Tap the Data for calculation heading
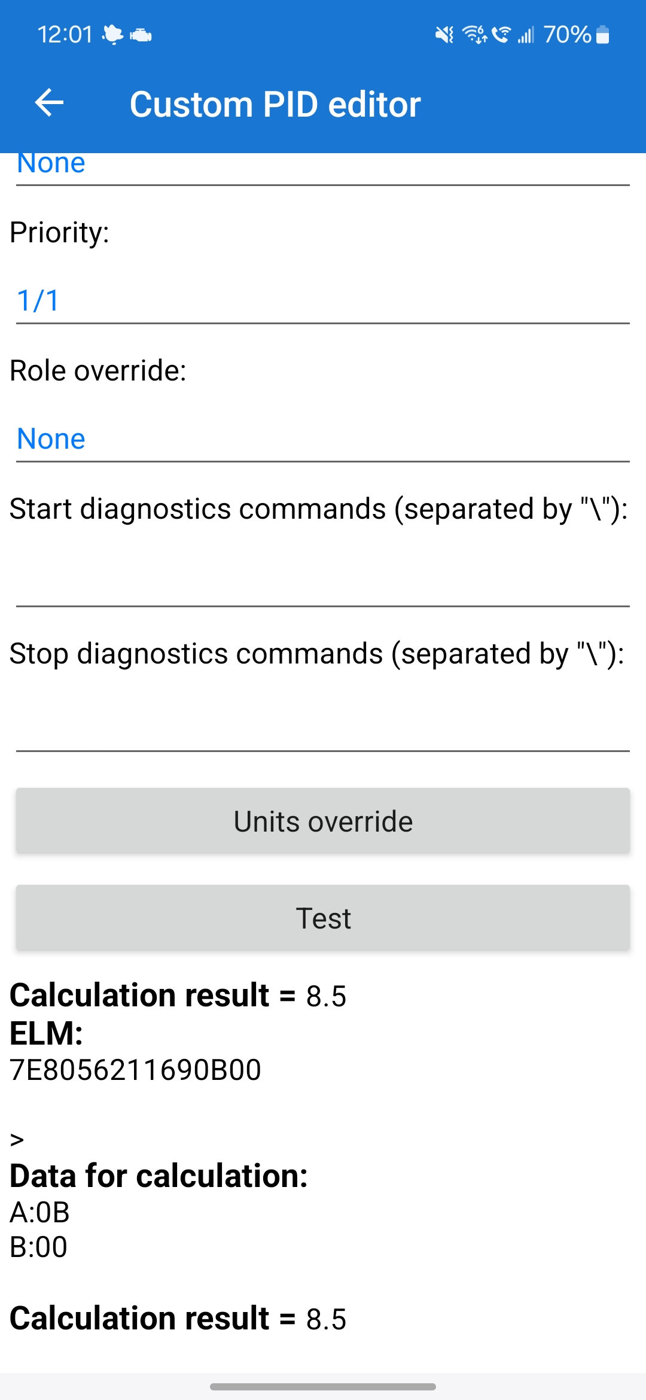 click(x=159, y=1176)
